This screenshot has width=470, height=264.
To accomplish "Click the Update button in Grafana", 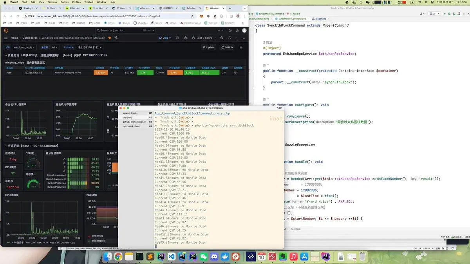I will click(x=209, y=47).
